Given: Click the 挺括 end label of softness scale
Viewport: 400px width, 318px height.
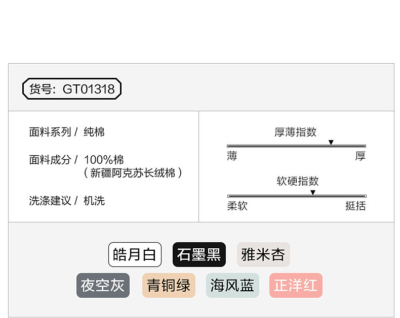Looking at the screenshot, I should (355, 206).
